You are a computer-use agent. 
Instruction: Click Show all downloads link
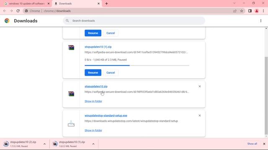click(252, 144)
